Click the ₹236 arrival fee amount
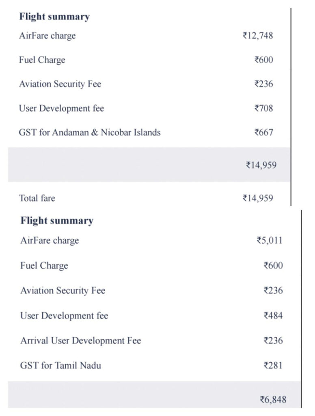The image size is (315, 416). (273, 340)
